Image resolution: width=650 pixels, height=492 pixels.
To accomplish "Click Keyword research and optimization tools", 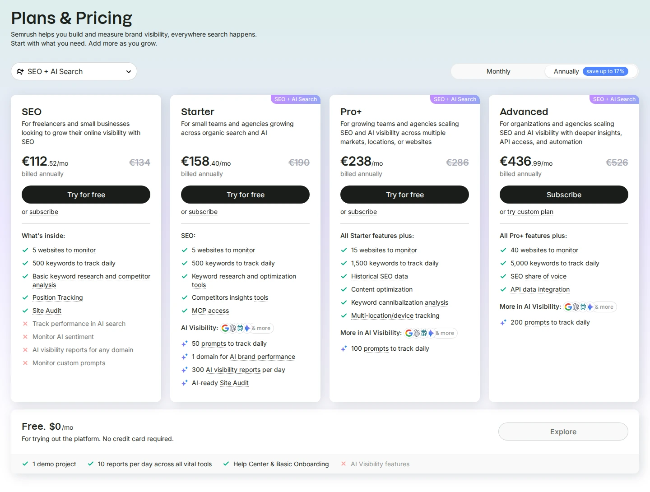I will [x=244, y=280].
